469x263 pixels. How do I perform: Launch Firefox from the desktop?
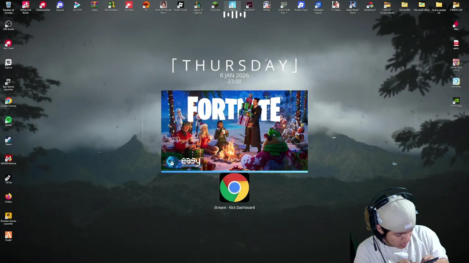click(x=8, y=198)
